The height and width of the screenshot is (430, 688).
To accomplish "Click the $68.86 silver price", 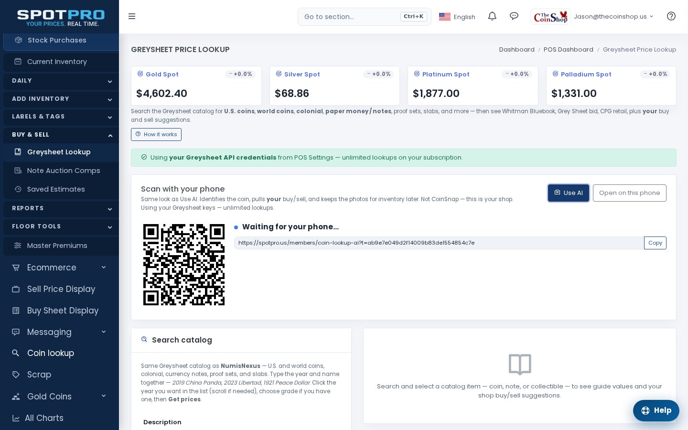I will [x=292, y=93].
